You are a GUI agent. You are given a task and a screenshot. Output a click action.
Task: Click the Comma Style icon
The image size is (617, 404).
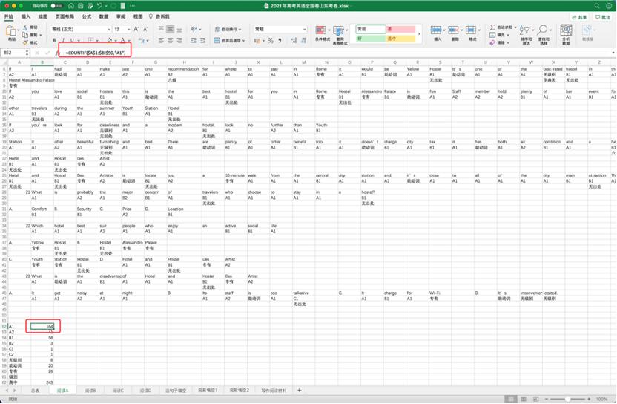tap(280, 40)
